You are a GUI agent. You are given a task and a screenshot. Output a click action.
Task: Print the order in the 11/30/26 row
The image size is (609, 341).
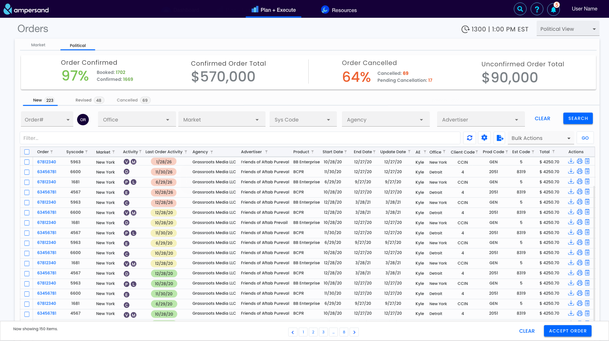(580, 172)
